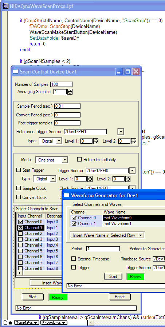165x327 pixels.
Task: Click the Reset button in Scan Control
Action: [120, 296]
